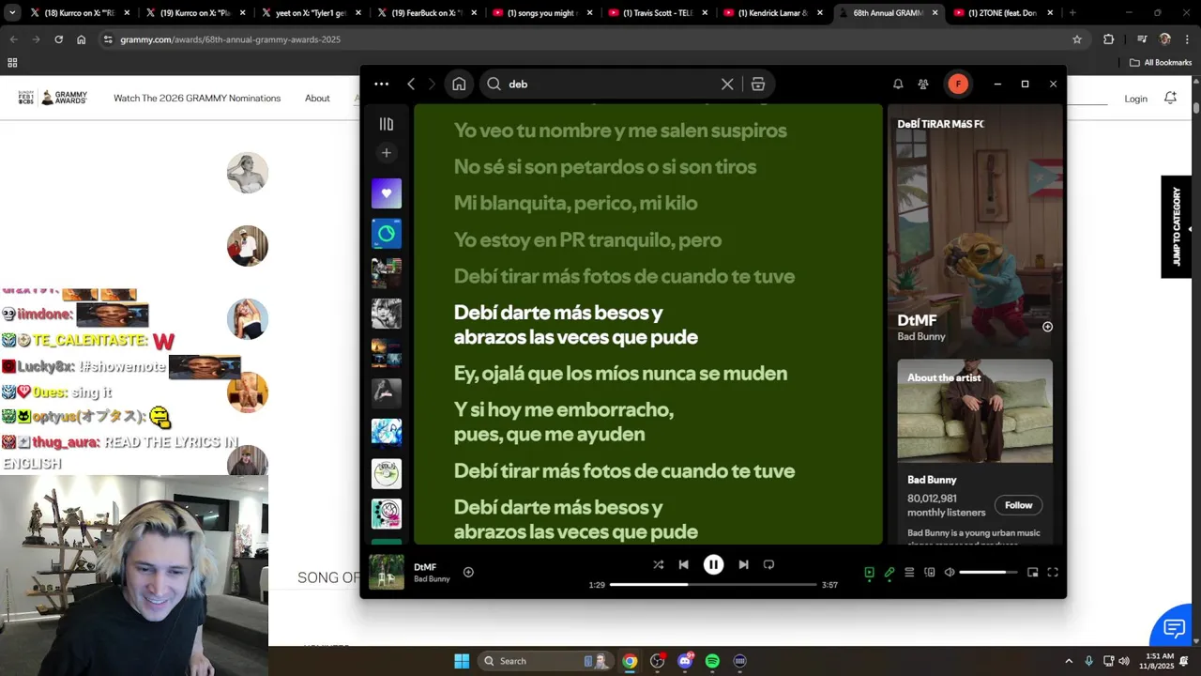Image resolution: width=1201 pixels, height=676 pixels.
Task: Reload the grammy.com page
Action: (58, 39)
